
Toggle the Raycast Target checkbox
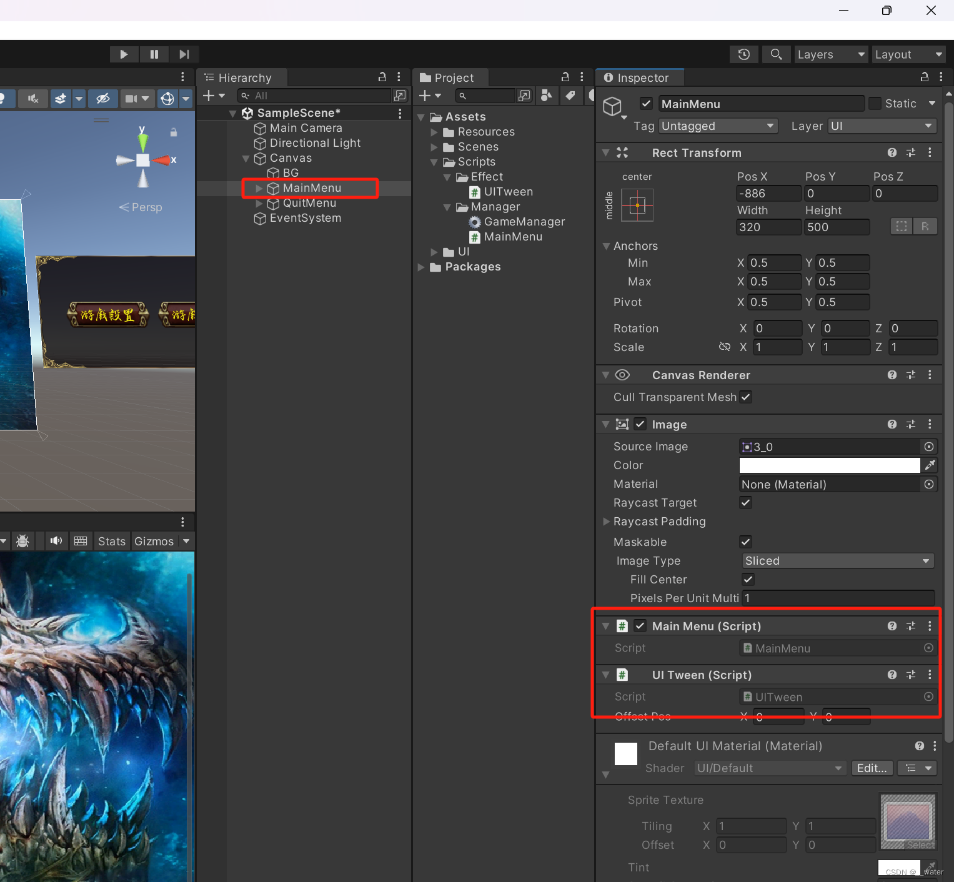tap(746, 502)
